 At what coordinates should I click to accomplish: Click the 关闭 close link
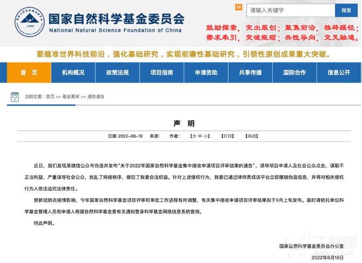[251, 136]
